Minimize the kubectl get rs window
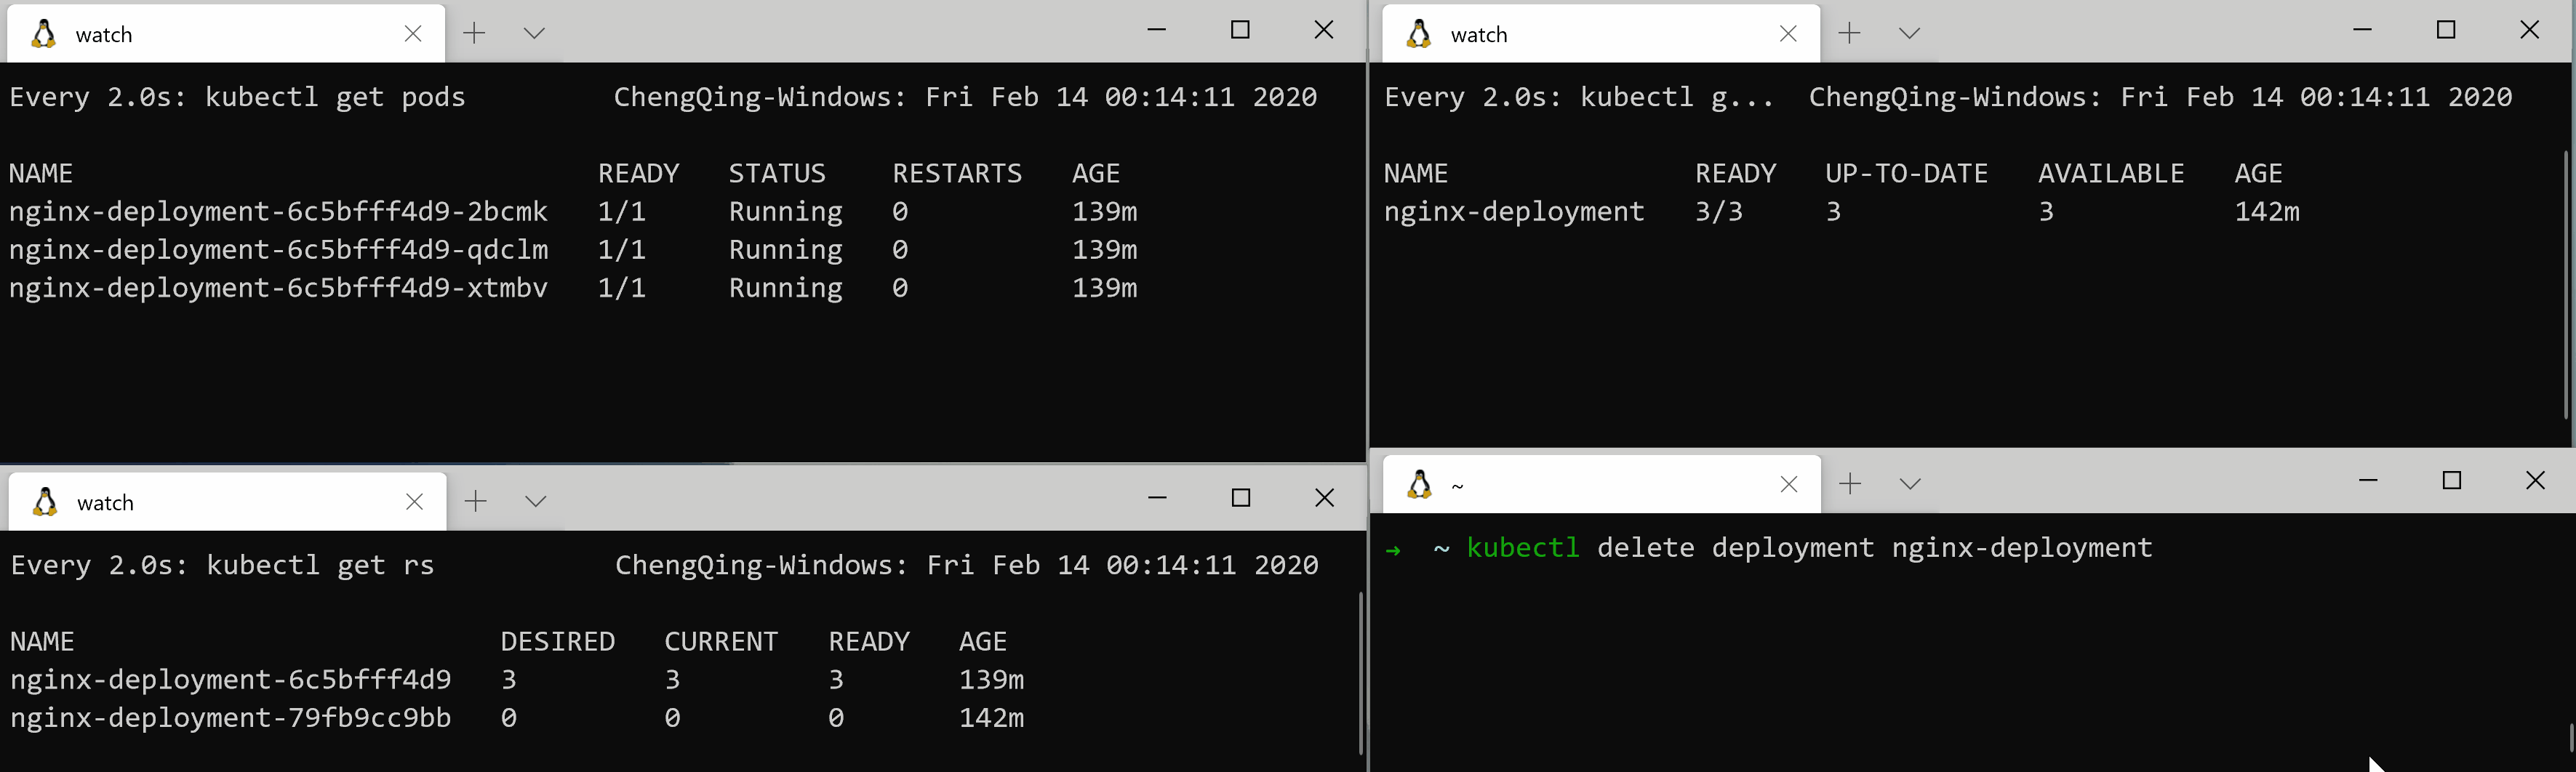 1157,498
